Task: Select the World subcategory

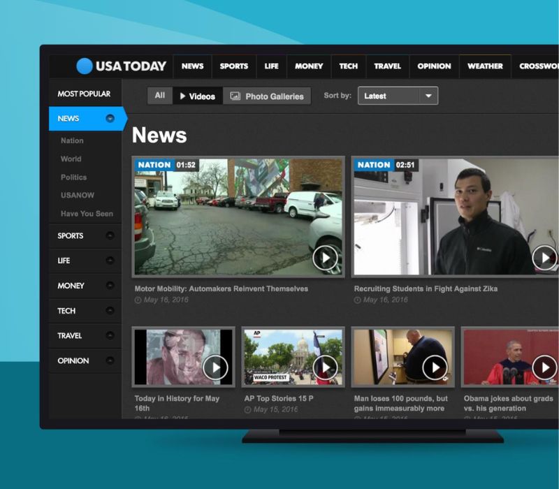Action: (71, 159)
